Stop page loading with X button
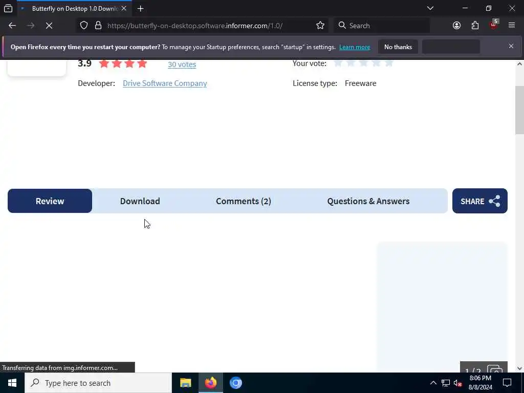The image size is (524, 393). coord(49,26)
